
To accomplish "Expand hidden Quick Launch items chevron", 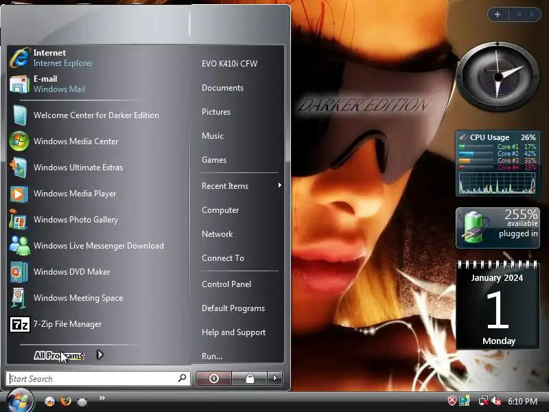I will click(x=102, y=398).
